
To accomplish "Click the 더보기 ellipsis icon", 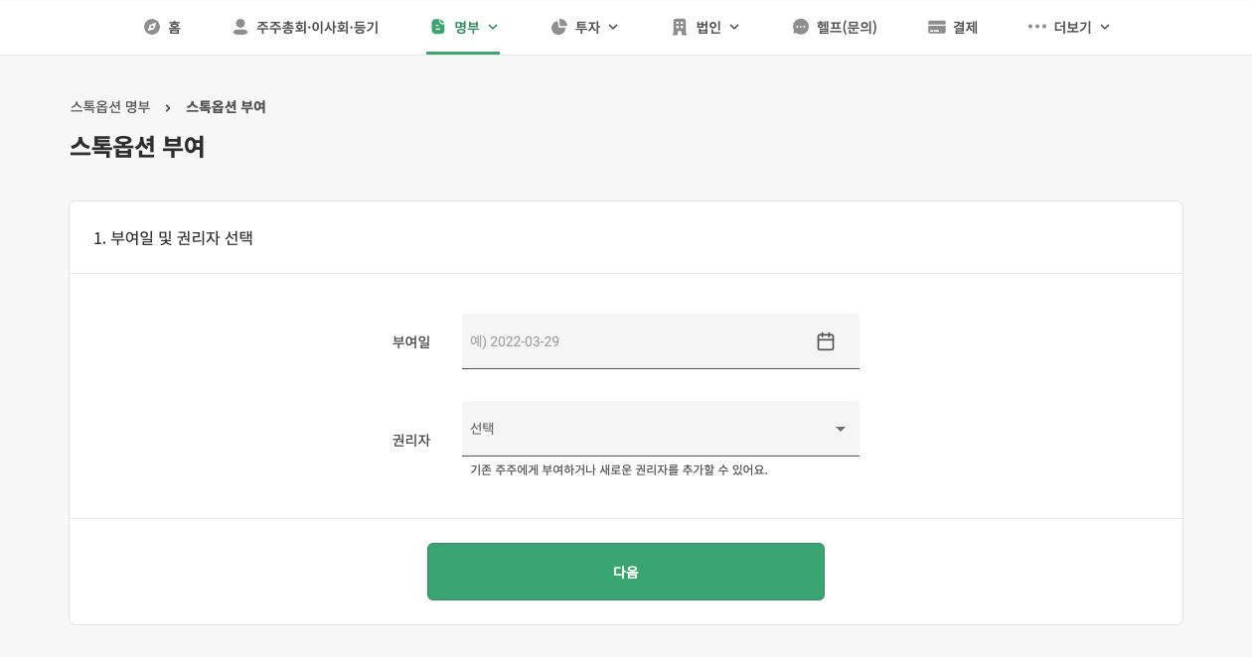I will [1037, 27].
